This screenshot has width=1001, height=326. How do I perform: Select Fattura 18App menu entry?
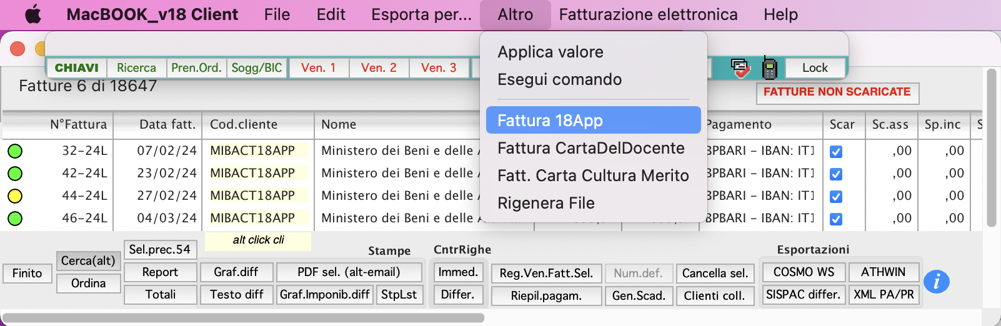(x=593, y=120)
